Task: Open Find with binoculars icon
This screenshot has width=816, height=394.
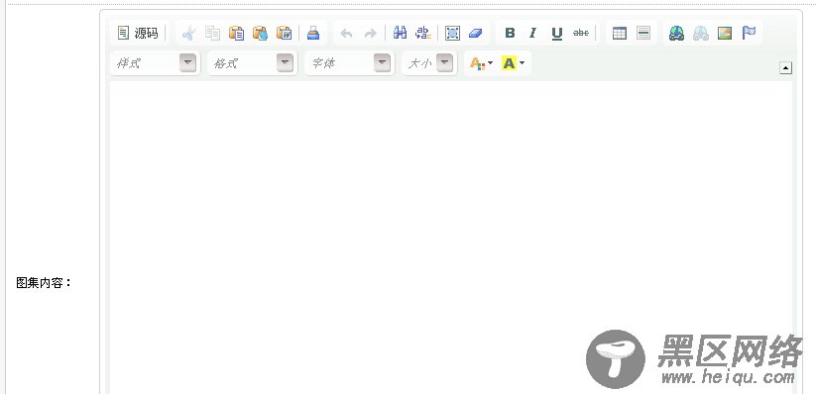Action: coord(400,34)
